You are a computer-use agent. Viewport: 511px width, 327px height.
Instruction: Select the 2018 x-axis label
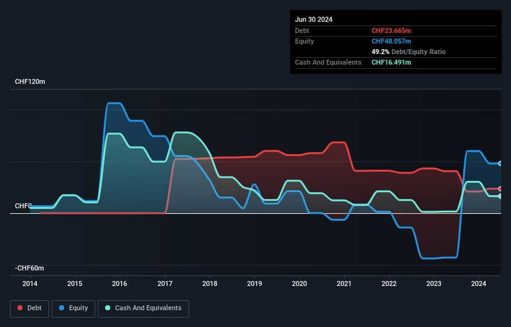coord(210,283)
